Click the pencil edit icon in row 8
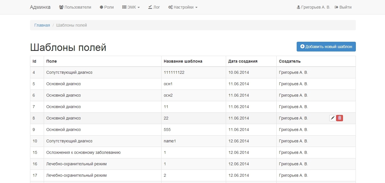Image resolution: width=385 pixels, height=183 pixels. 332,118
